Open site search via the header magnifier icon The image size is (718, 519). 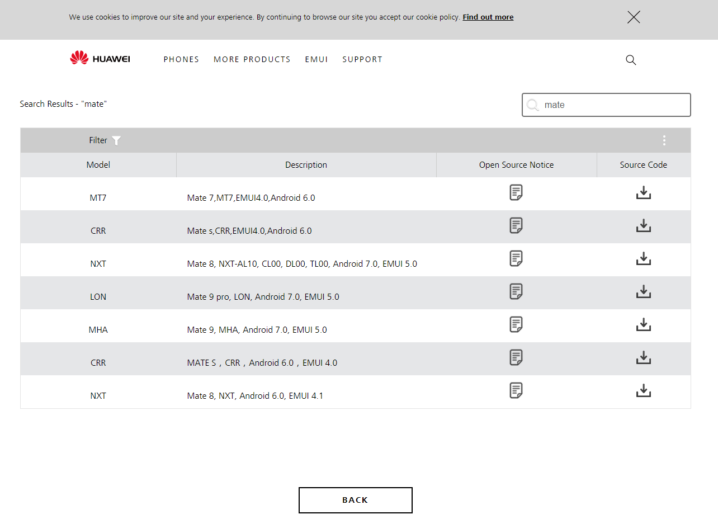pyautogui.click(x=631, y=60)
